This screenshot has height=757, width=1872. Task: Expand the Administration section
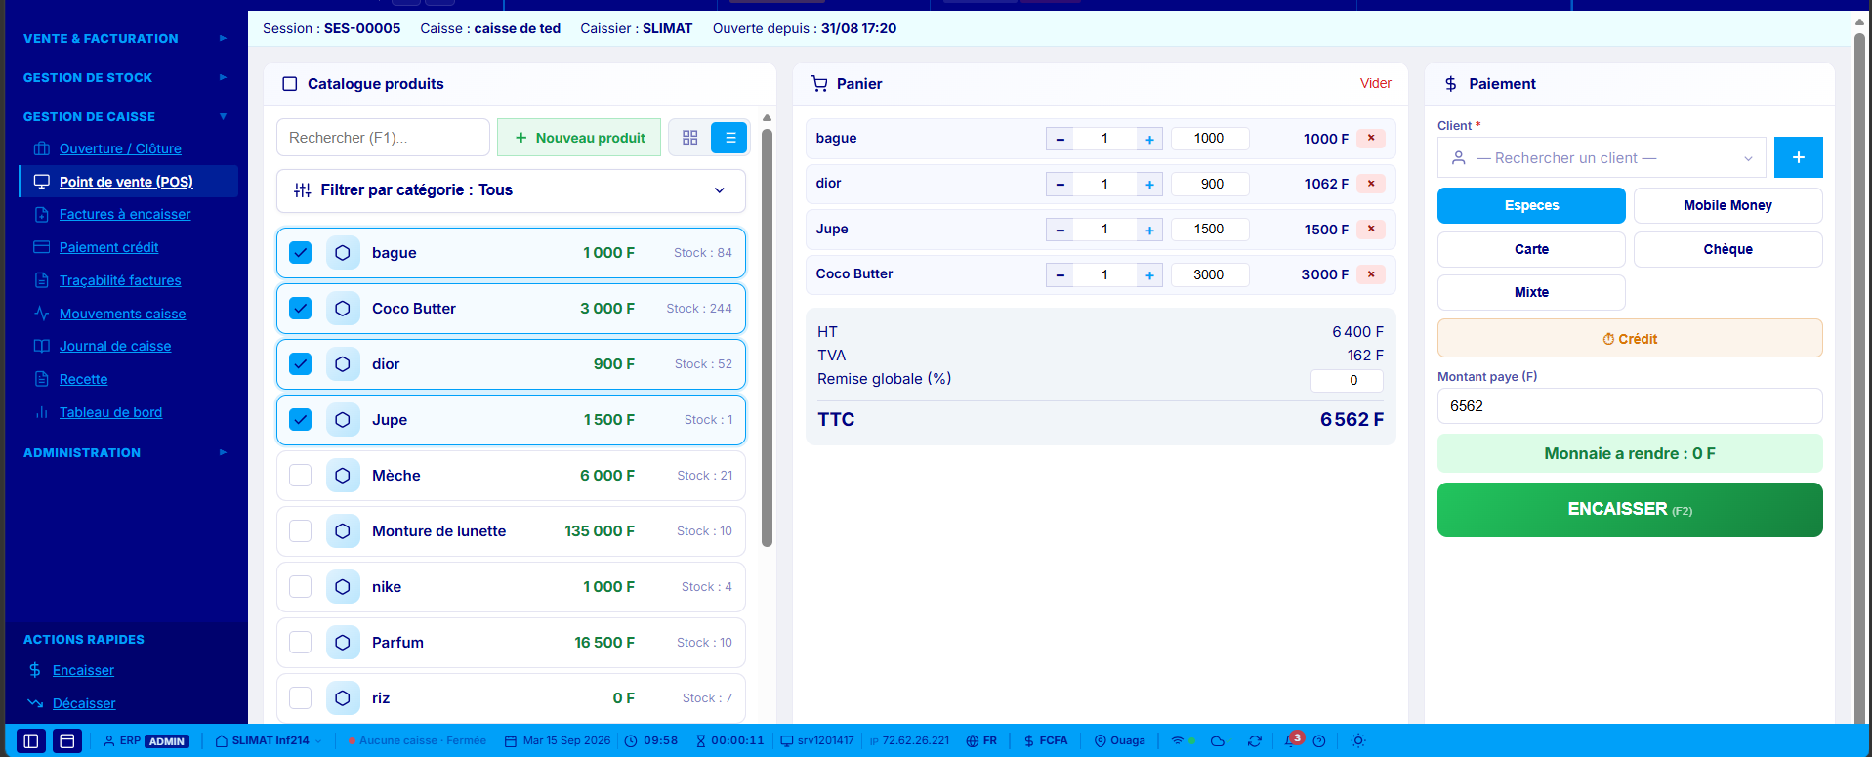pyautogui.click(x=125, y=453)
